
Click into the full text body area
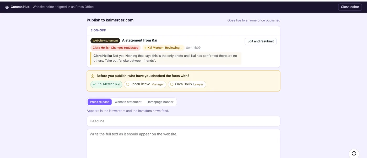click(183, 144)
